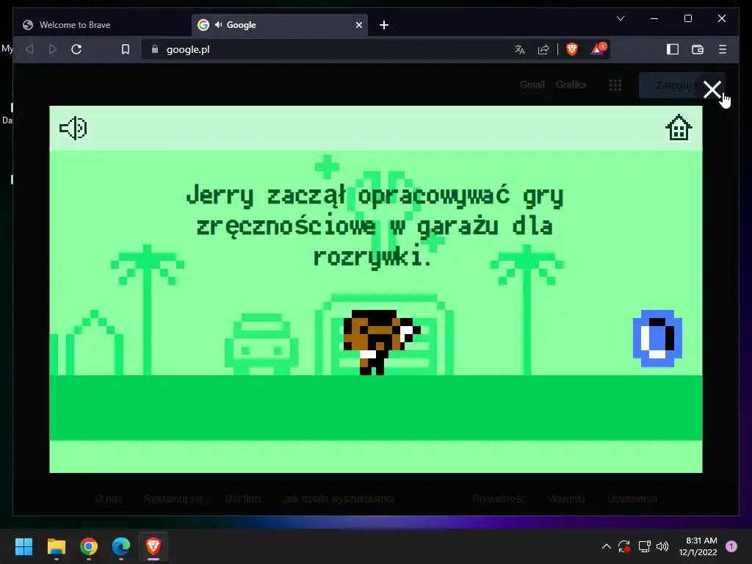Open Dla firm footer link
752x564 pixels.
[242, 499]
